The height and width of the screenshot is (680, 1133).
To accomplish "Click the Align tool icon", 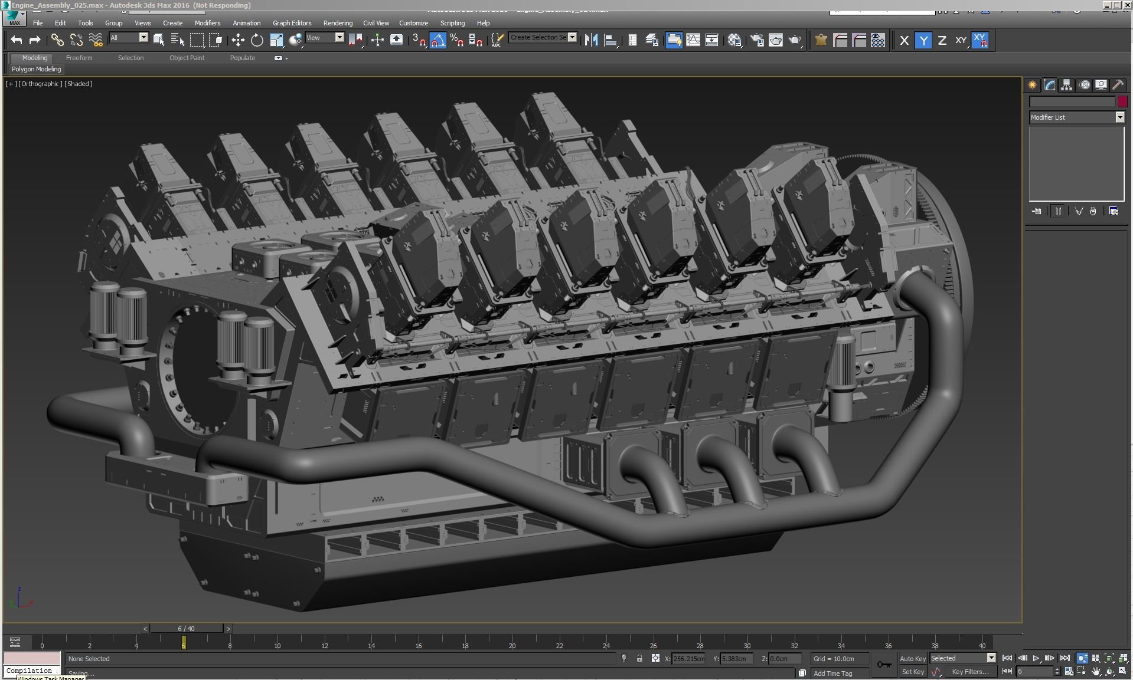I will (x=610, y=40).
